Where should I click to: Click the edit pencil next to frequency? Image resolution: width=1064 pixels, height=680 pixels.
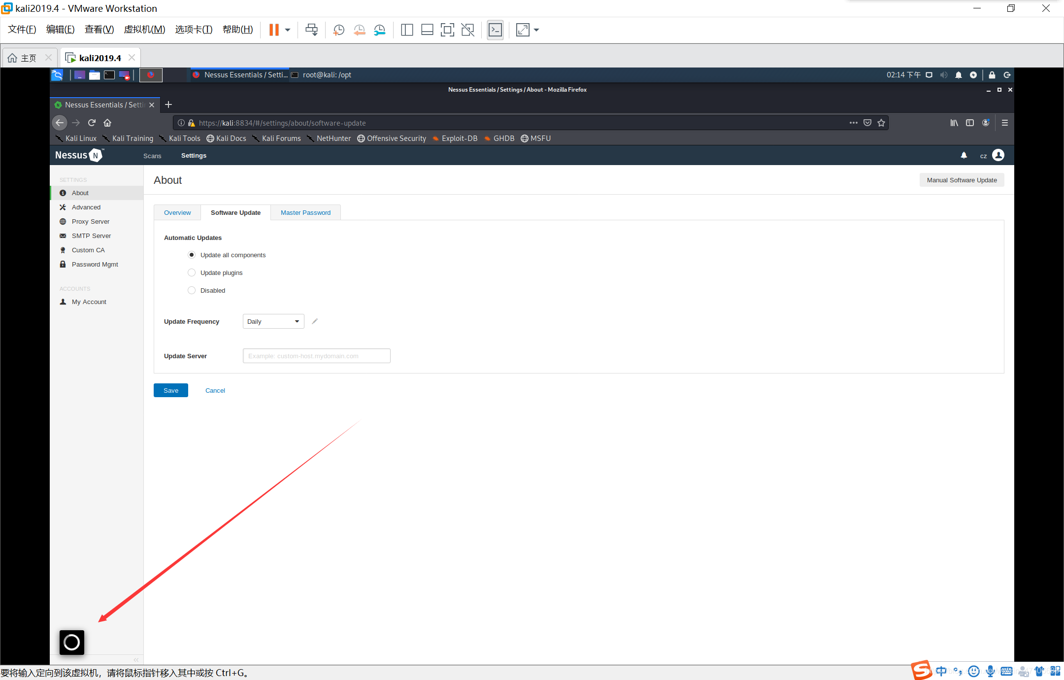tap(315, 321)
